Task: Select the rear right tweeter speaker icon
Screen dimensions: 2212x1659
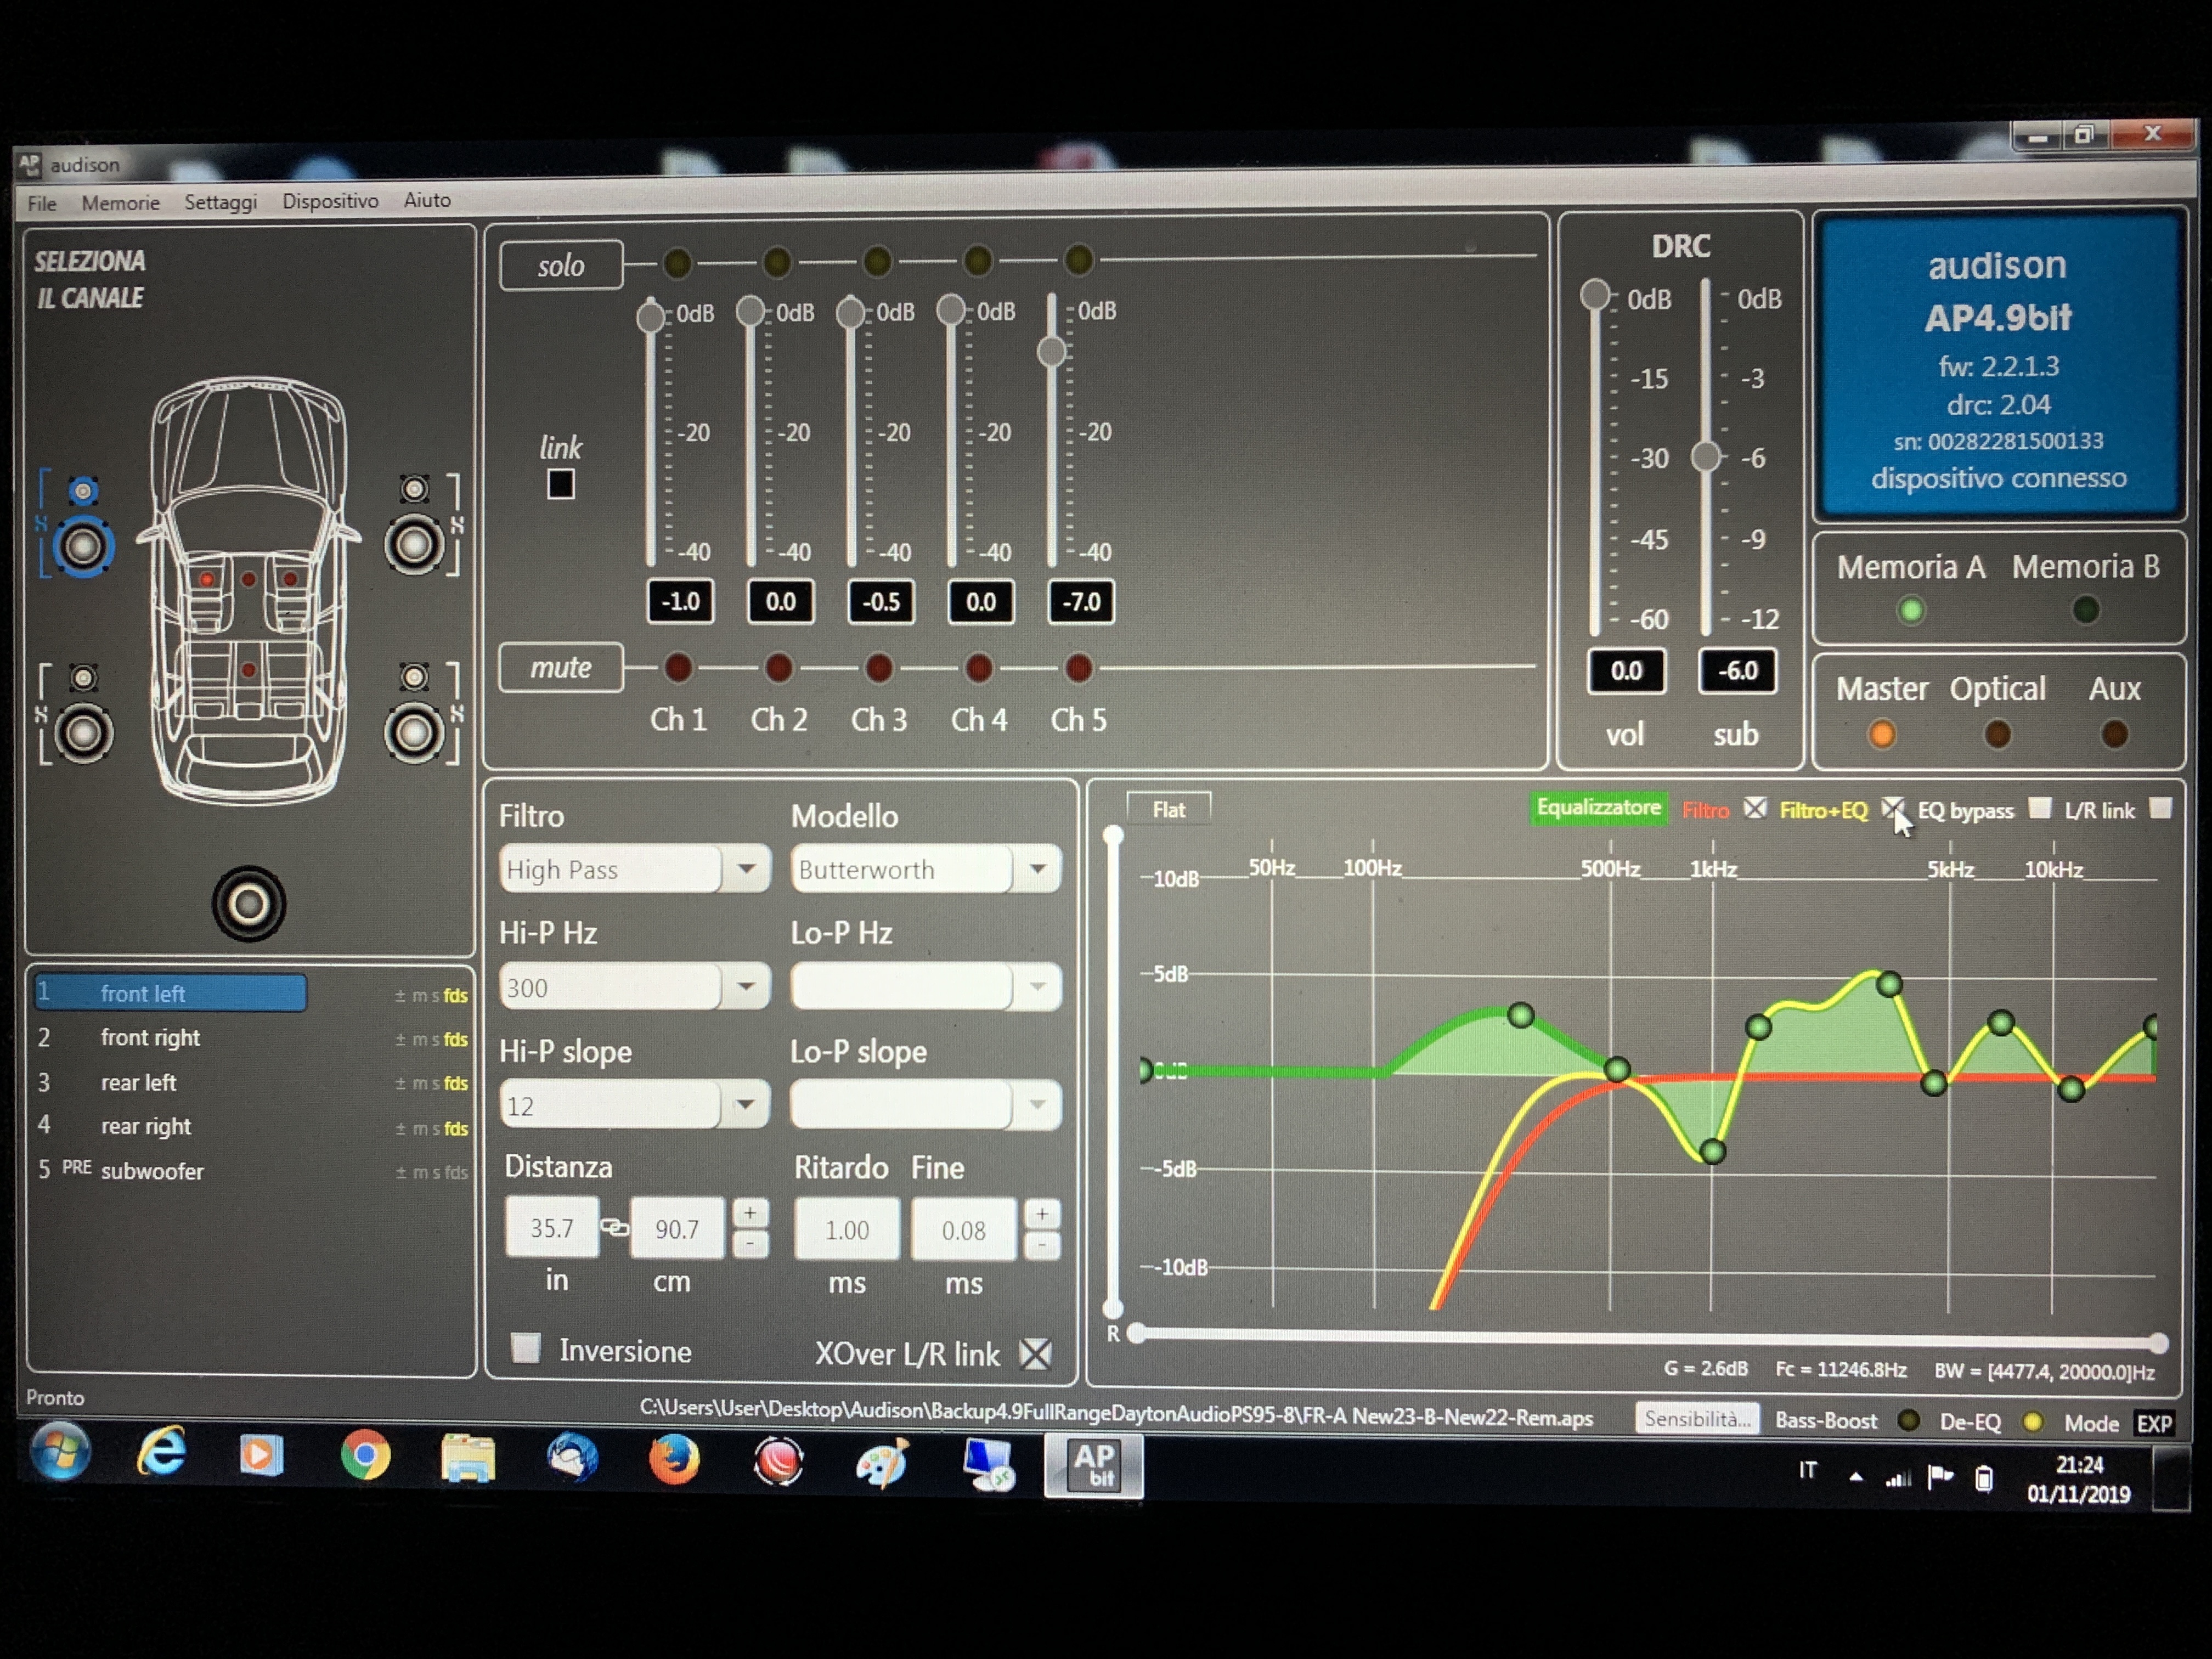Action: 414,677
